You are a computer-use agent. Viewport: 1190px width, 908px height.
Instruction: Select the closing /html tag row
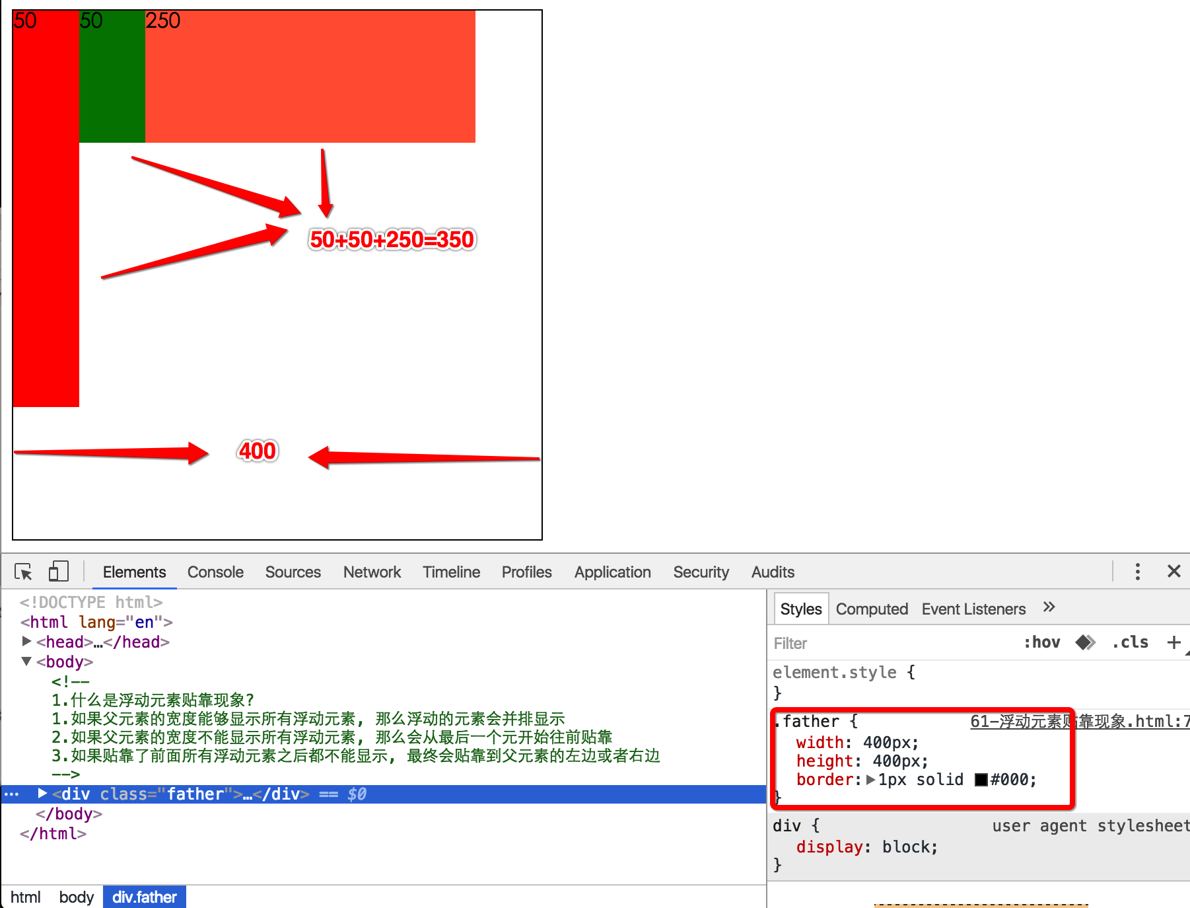pyautogui.click(x=53, y=833)
